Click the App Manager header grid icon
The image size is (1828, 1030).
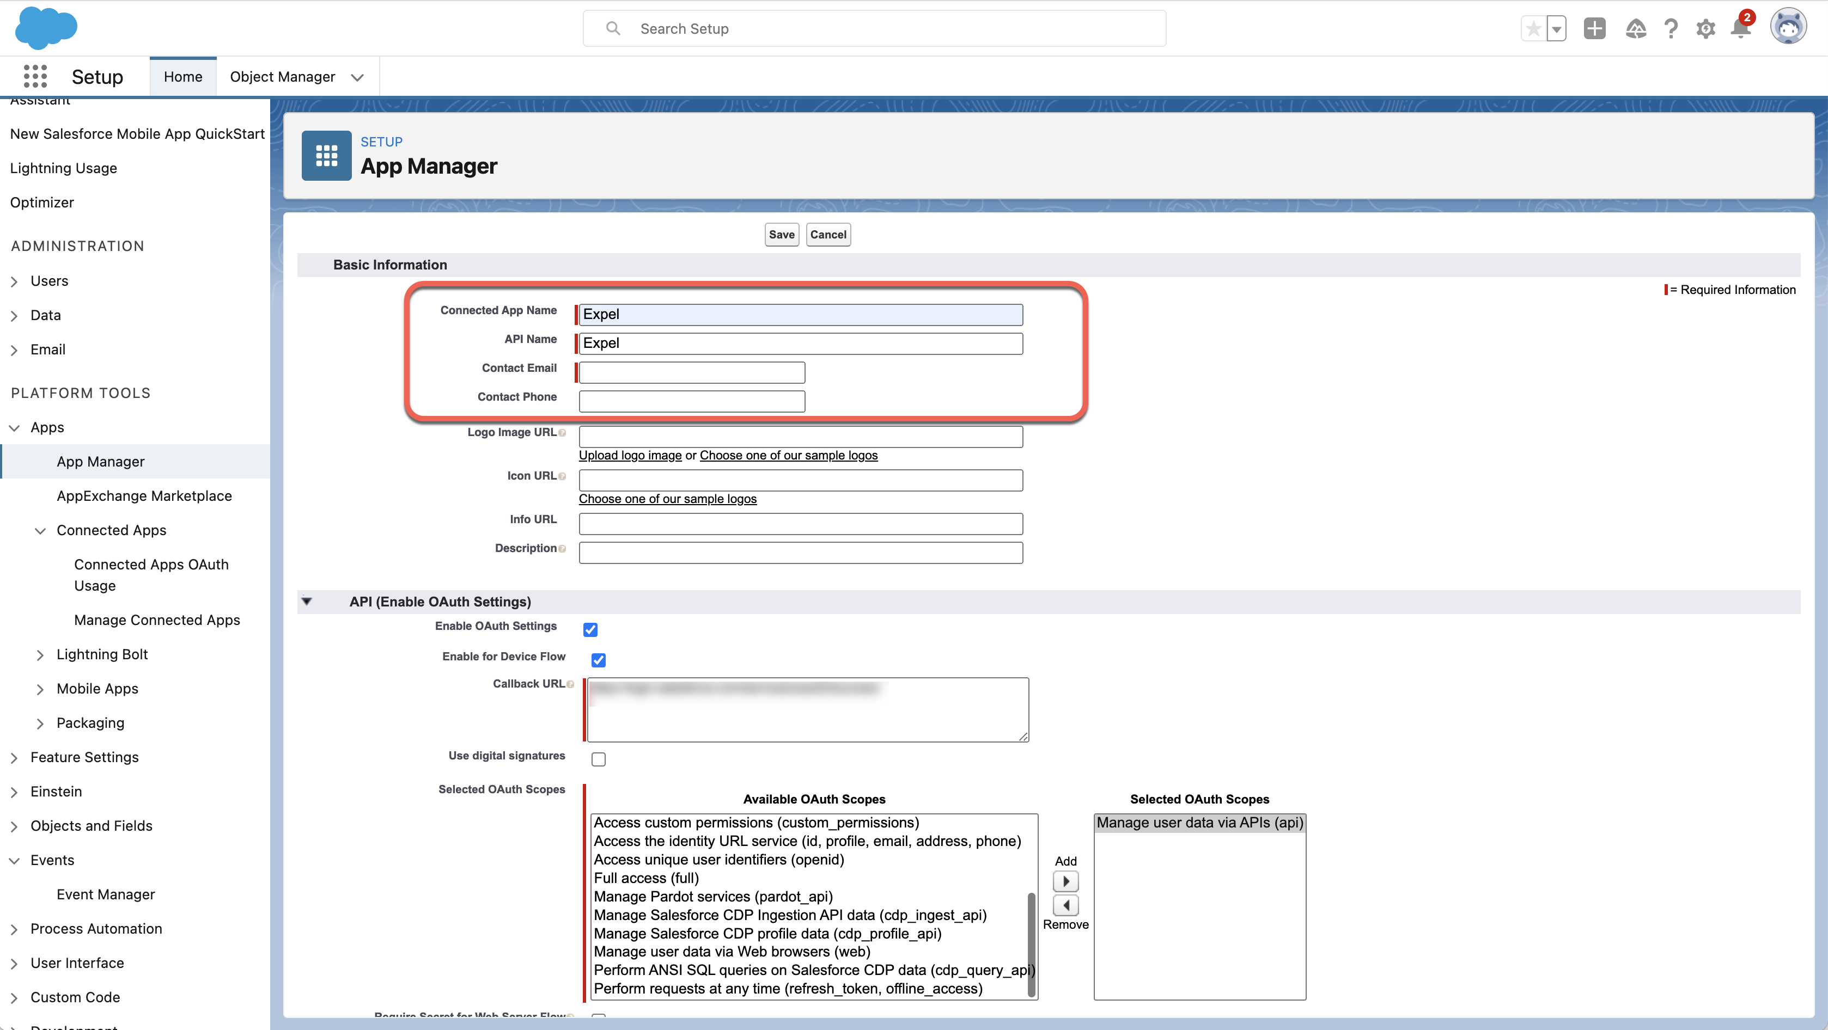(x=326, y=155)
